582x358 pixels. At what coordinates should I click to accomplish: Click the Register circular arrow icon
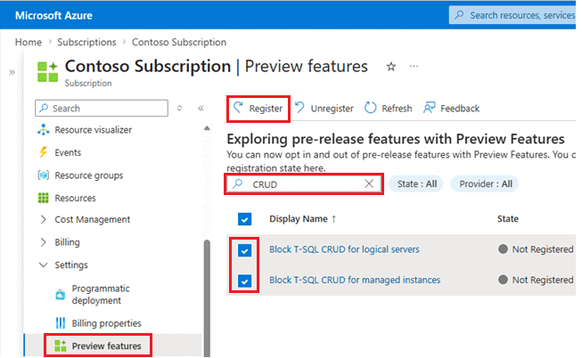tap(238, 108)
